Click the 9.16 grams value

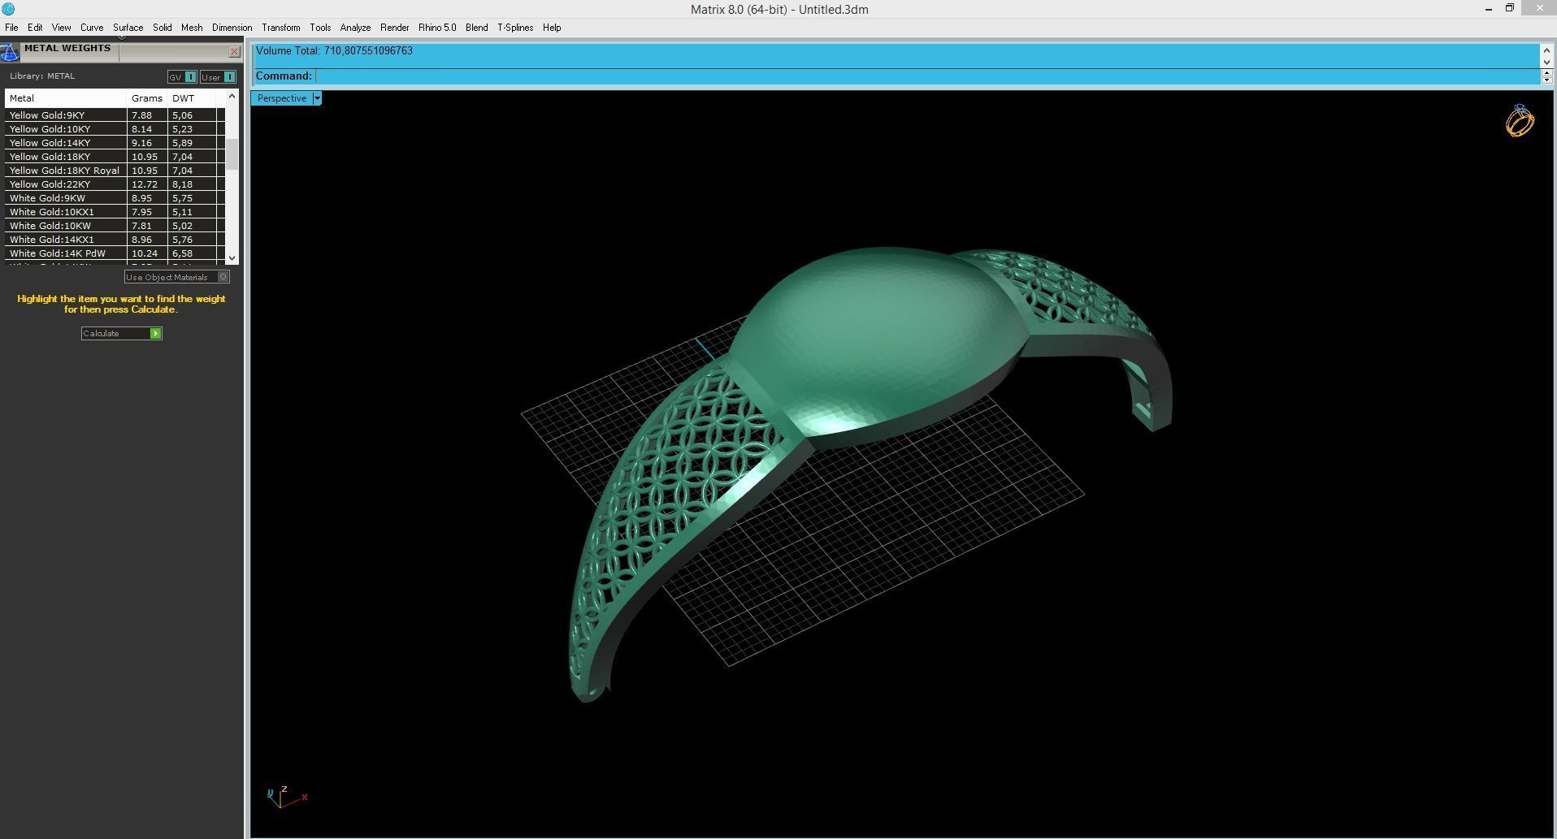click(142, 143)
